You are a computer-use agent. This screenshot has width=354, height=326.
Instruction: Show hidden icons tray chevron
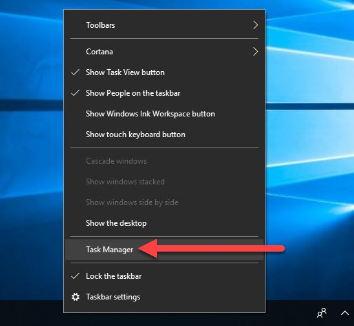345,313
